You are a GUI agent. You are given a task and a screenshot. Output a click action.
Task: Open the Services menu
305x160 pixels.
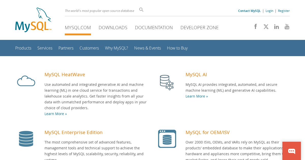(45, 48)
